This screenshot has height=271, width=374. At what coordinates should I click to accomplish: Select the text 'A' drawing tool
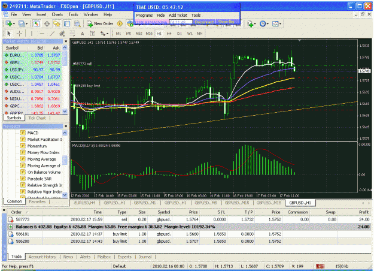pos(83,34)
